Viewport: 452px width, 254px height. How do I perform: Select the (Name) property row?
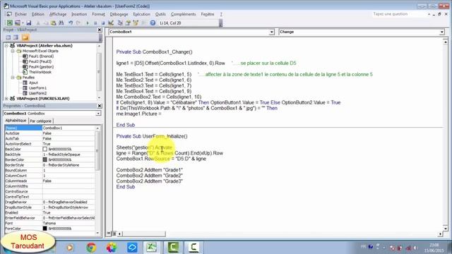50,128
